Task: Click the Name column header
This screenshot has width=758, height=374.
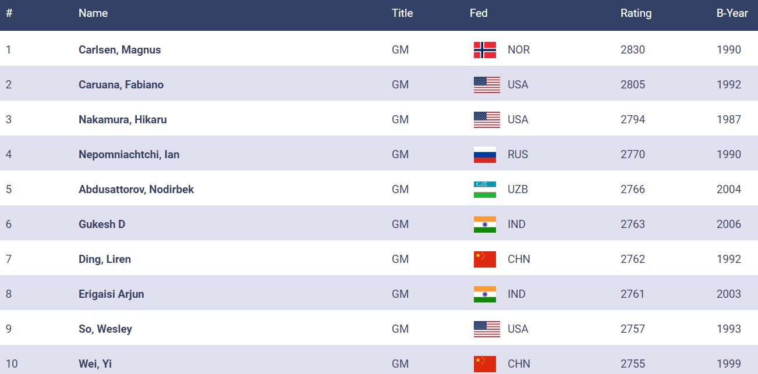Action: pos(93,13)
